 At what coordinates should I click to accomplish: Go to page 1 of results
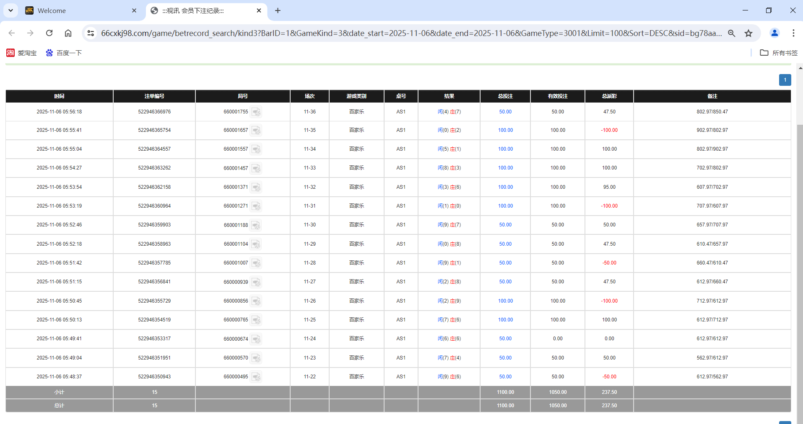point(785,80)
